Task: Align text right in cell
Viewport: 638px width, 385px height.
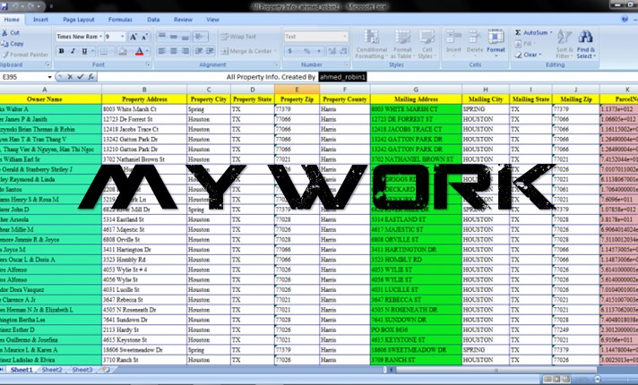Action: pos(185,51)
